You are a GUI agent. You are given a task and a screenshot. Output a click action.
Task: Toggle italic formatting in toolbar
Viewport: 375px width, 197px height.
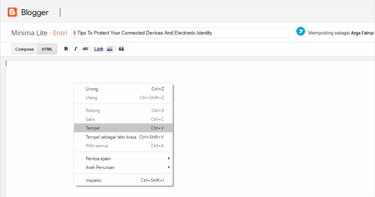(75, 49)
